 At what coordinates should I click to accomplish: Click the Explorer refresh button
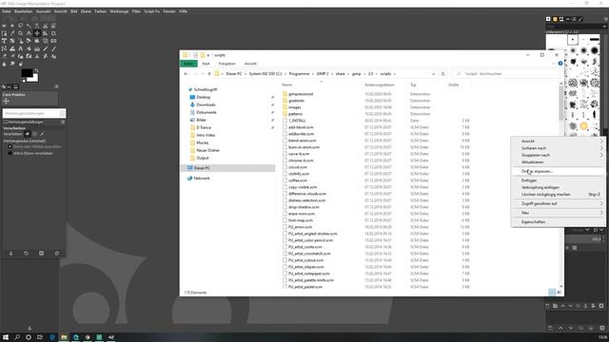coord(442,74)
